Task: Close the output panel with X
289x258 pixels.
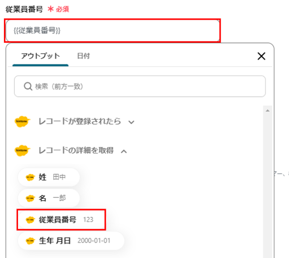Action: [x=261, y=56]
